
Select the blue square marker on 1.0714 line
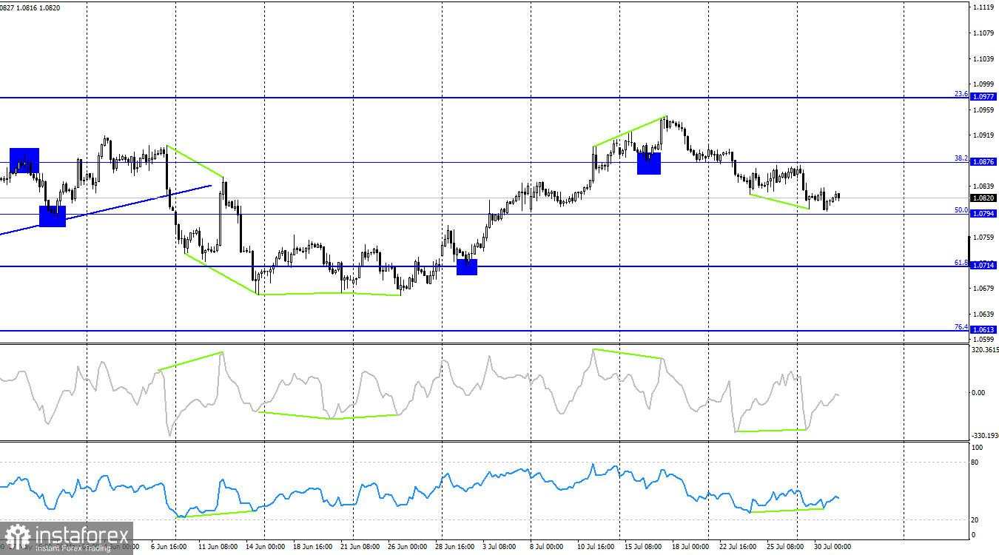(x=467, y=266)
